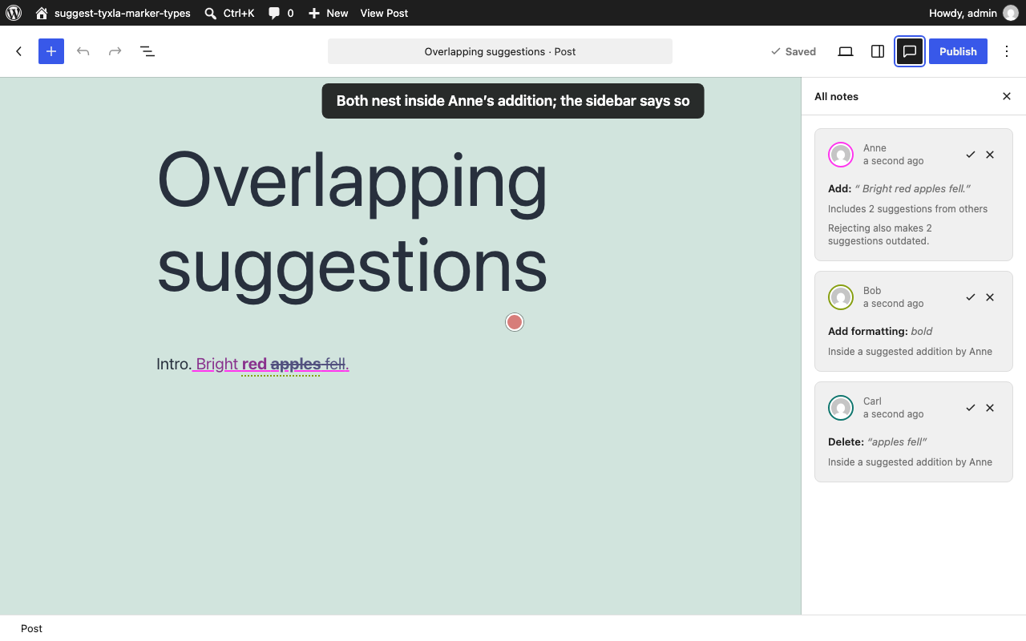Click the struck-through word 'apples'

296,365
